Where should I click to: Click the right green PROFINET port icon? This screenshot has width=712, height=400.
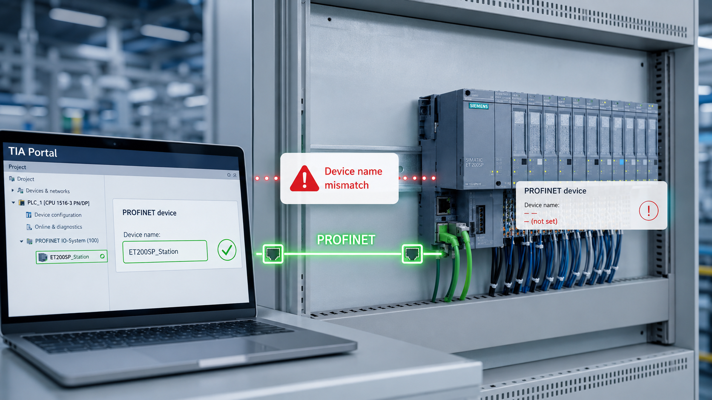412,254
